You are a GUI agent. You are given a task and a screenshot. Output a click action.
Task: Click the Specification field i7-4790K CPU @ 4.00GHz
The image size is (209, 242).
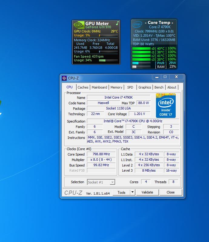[133, 121]
